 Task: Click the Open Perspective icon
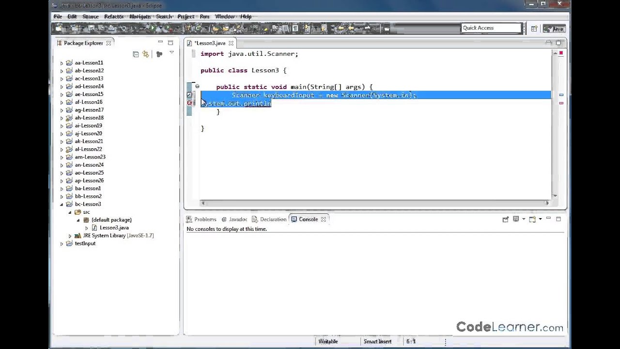(534, 29)
